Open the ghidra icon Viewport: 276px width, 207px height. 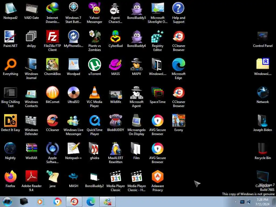[x=95, y=151]
